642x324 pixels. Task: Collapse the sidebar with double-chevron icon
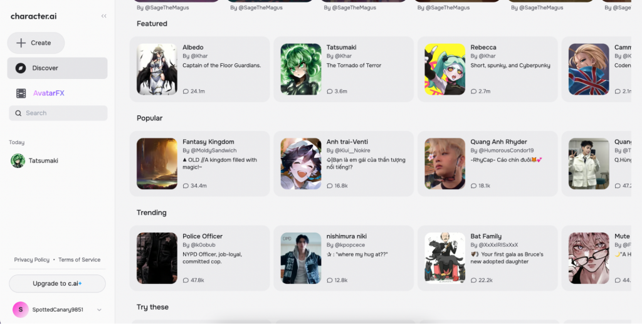click(x=103, y=16)
